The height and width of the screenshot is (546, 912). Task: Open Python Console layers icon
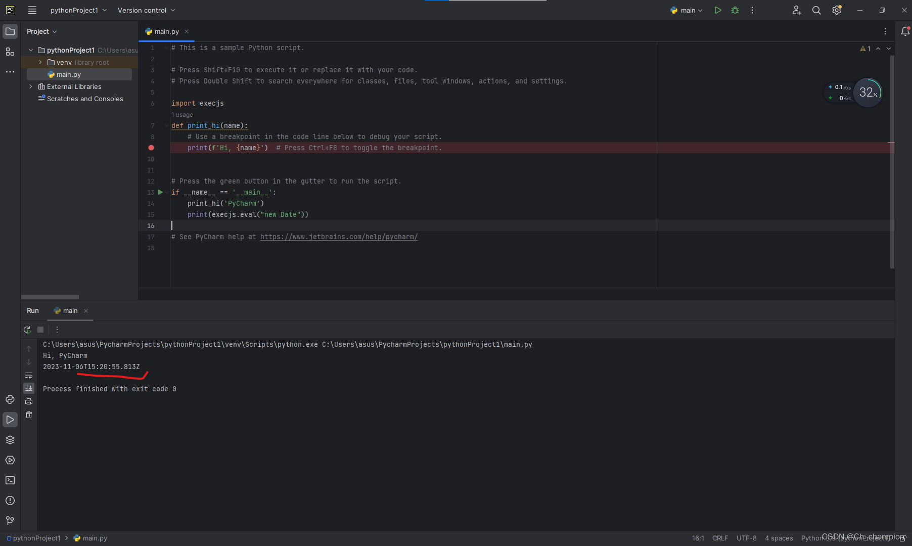(10, 440)
